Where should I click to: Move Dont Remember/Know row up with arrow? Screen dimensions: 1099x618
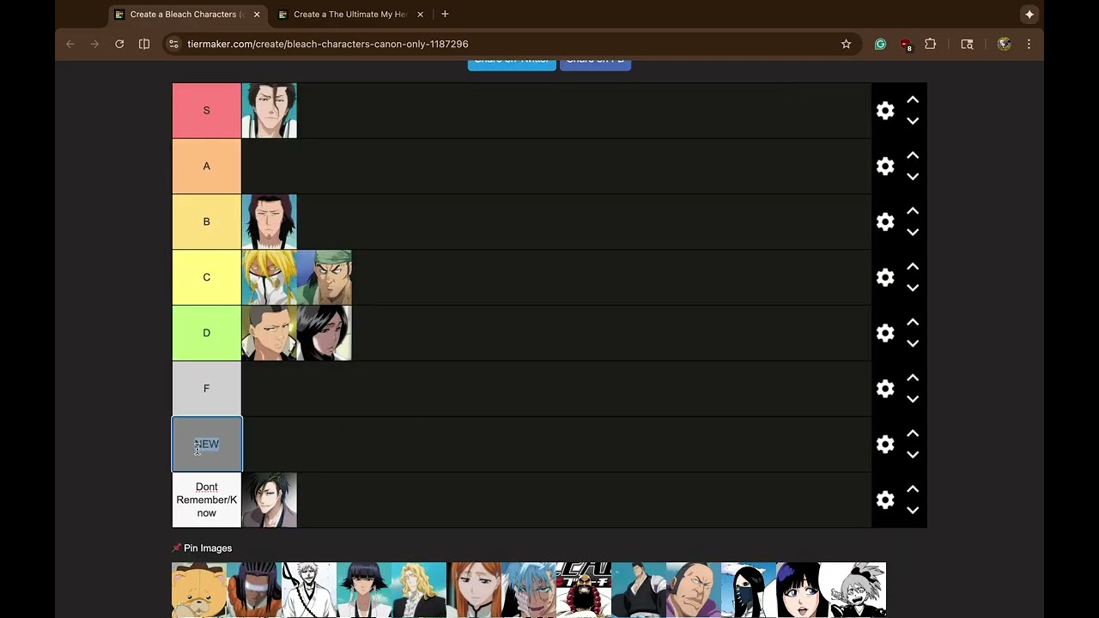(913, 489)
